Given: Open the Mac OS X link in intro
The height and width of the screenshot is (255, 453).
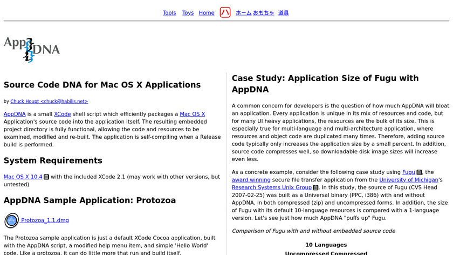Looking at the screenshot, I should pos(193,114).
